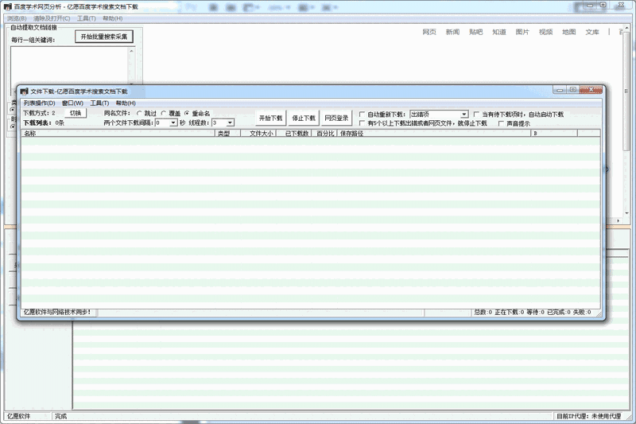636x424 pixels.
Task: Choose the 重命名 (rename) radio option
Action: pos(188,114)
